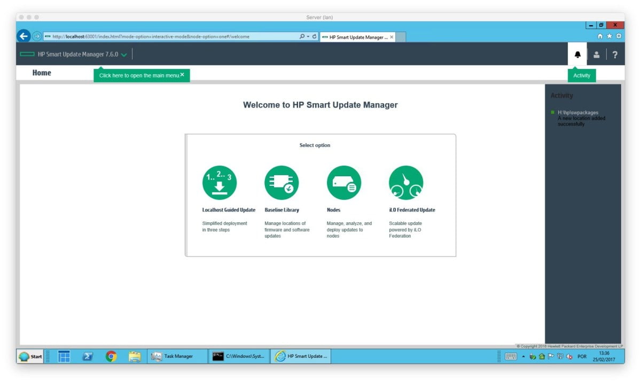Open the help question mark icon
The height and width of the screenshot is (383, 641).
coord(615,54)
